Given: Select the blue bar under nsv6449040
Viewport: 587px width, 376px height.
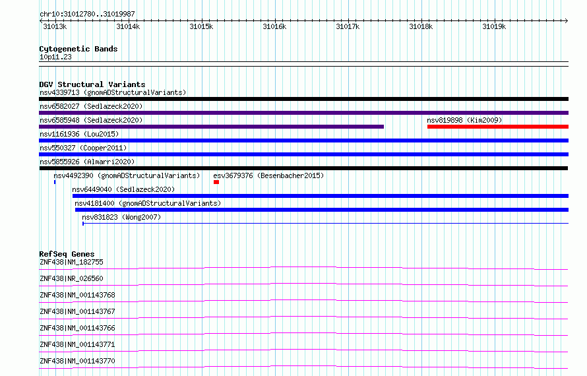Looking at the screenshot, I should coord(321,196).
